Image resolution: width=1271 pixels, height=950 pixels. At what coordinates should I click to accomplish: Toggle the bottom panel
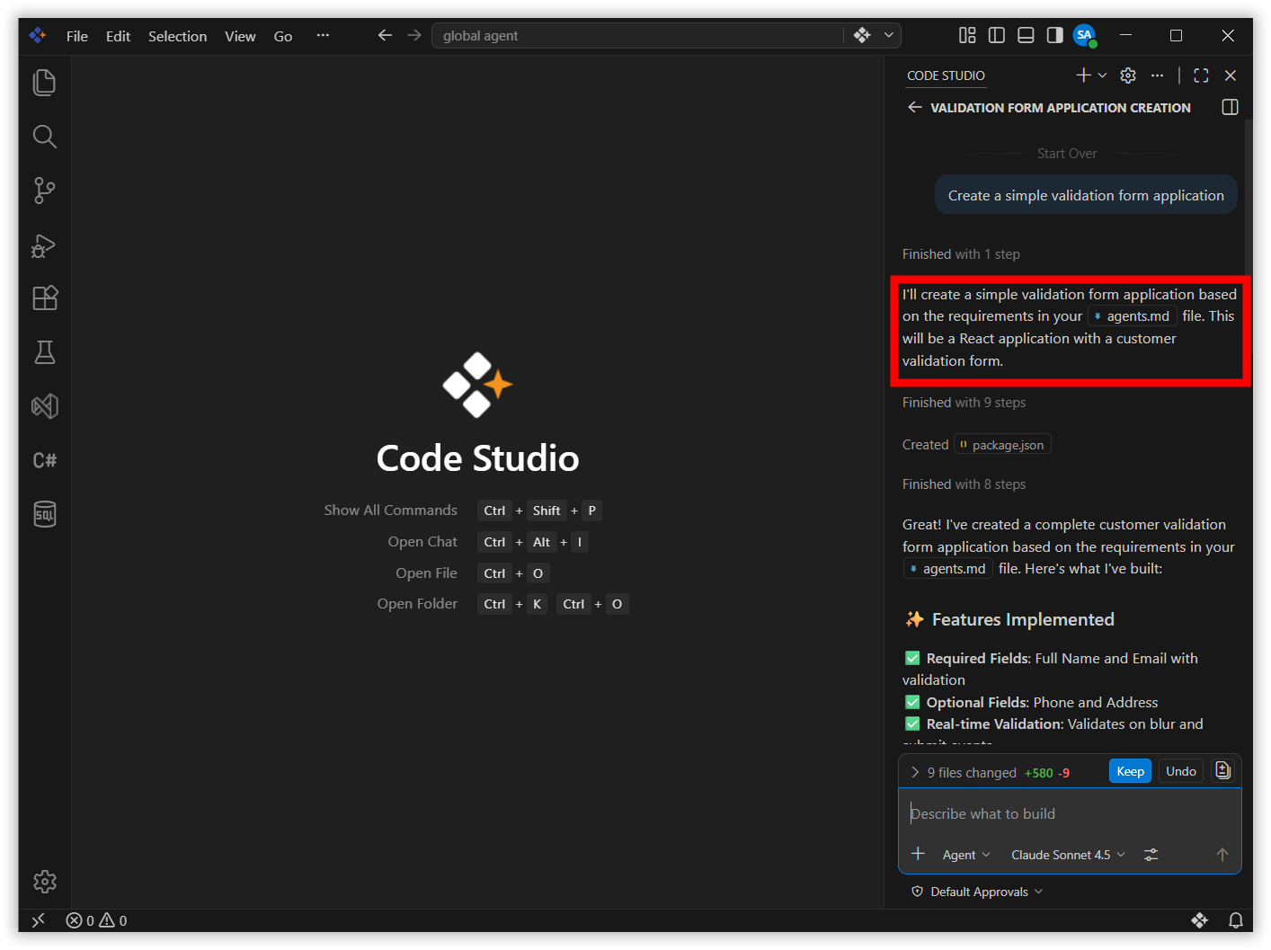pos(1026,35)
